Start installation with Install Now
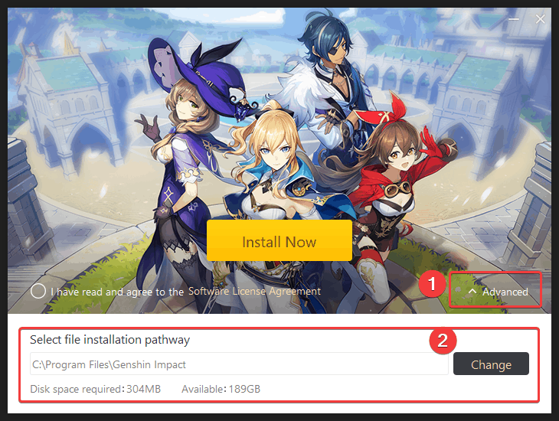This screenshot has height=421, width=559. coord(279,240)
